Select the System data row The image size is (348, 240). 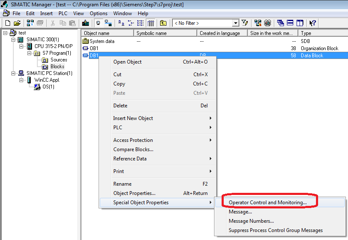[214, 41]
